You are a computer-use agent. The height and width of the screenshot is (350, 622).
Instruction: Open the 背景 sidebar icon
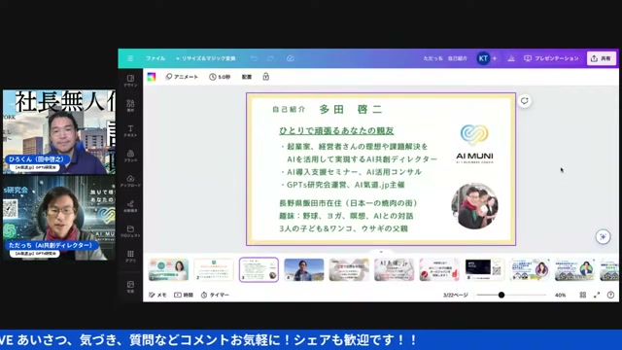130,286
